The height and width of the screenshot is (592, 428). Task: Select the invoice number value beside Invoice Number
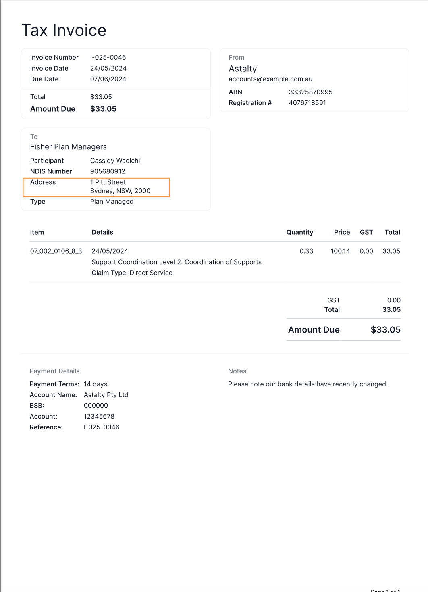point(108,58)
